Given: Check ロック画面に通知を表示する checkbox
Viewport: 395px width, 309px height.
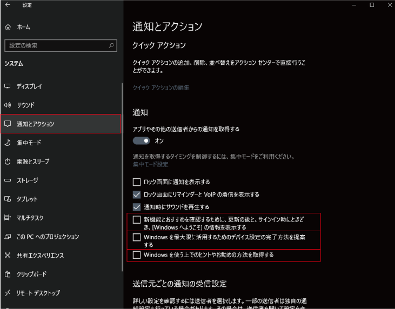Looking at the screenshot, I should [x=137, y=182].
